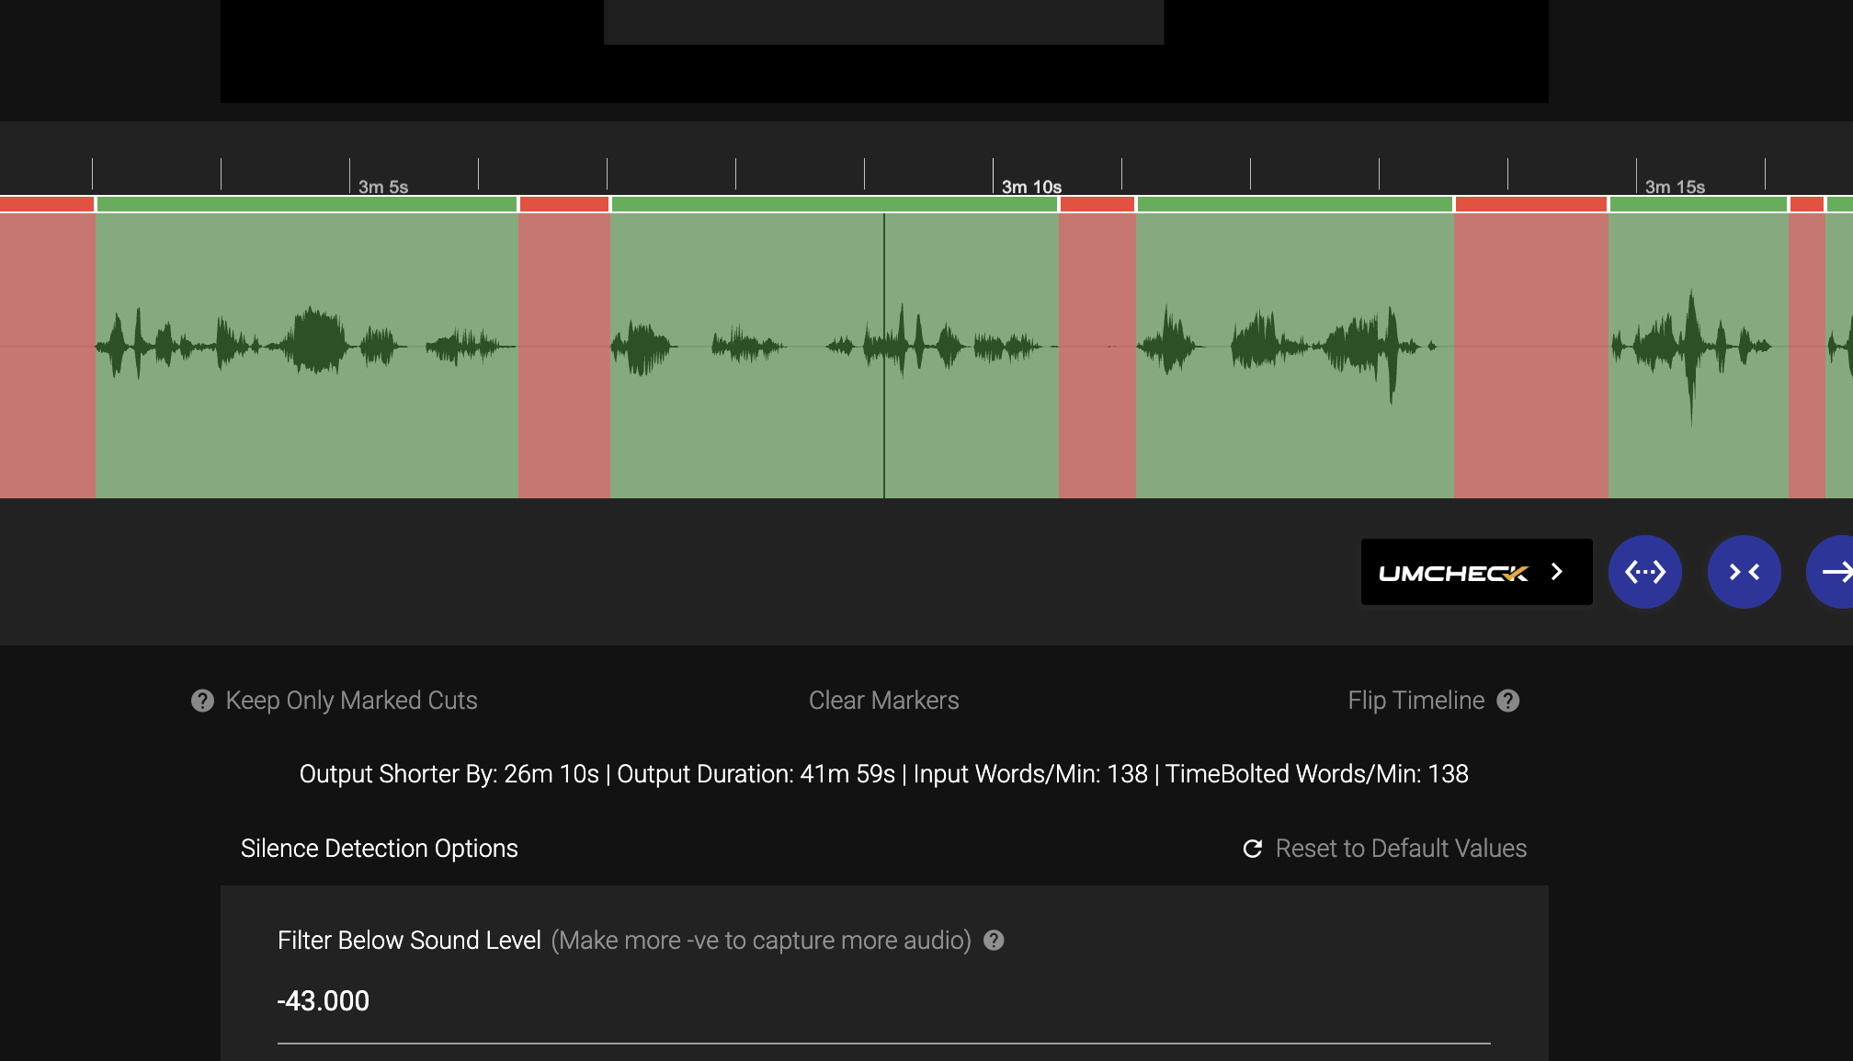Click Keep Only Marked Cuts
Viewport: 1853px width, 1061px height.
351,701
